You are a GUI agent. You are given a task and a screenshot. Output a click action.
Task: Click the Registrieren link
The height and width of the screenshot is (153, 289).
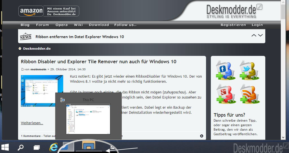pyautogui.click(x=233, y=25)
